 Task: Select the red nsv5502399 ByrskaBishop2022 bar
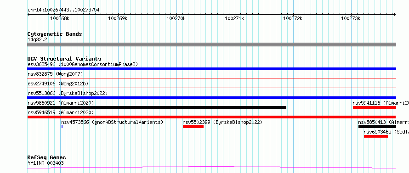click(193, 127)
